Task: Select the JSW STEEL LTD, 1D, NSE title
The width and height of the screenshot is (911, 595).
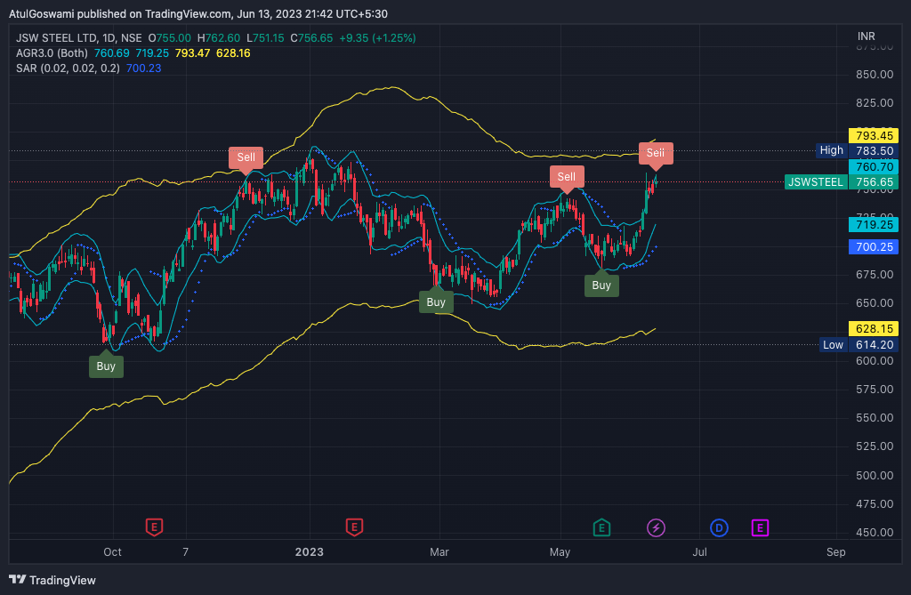Action: (x=79, y=37)
